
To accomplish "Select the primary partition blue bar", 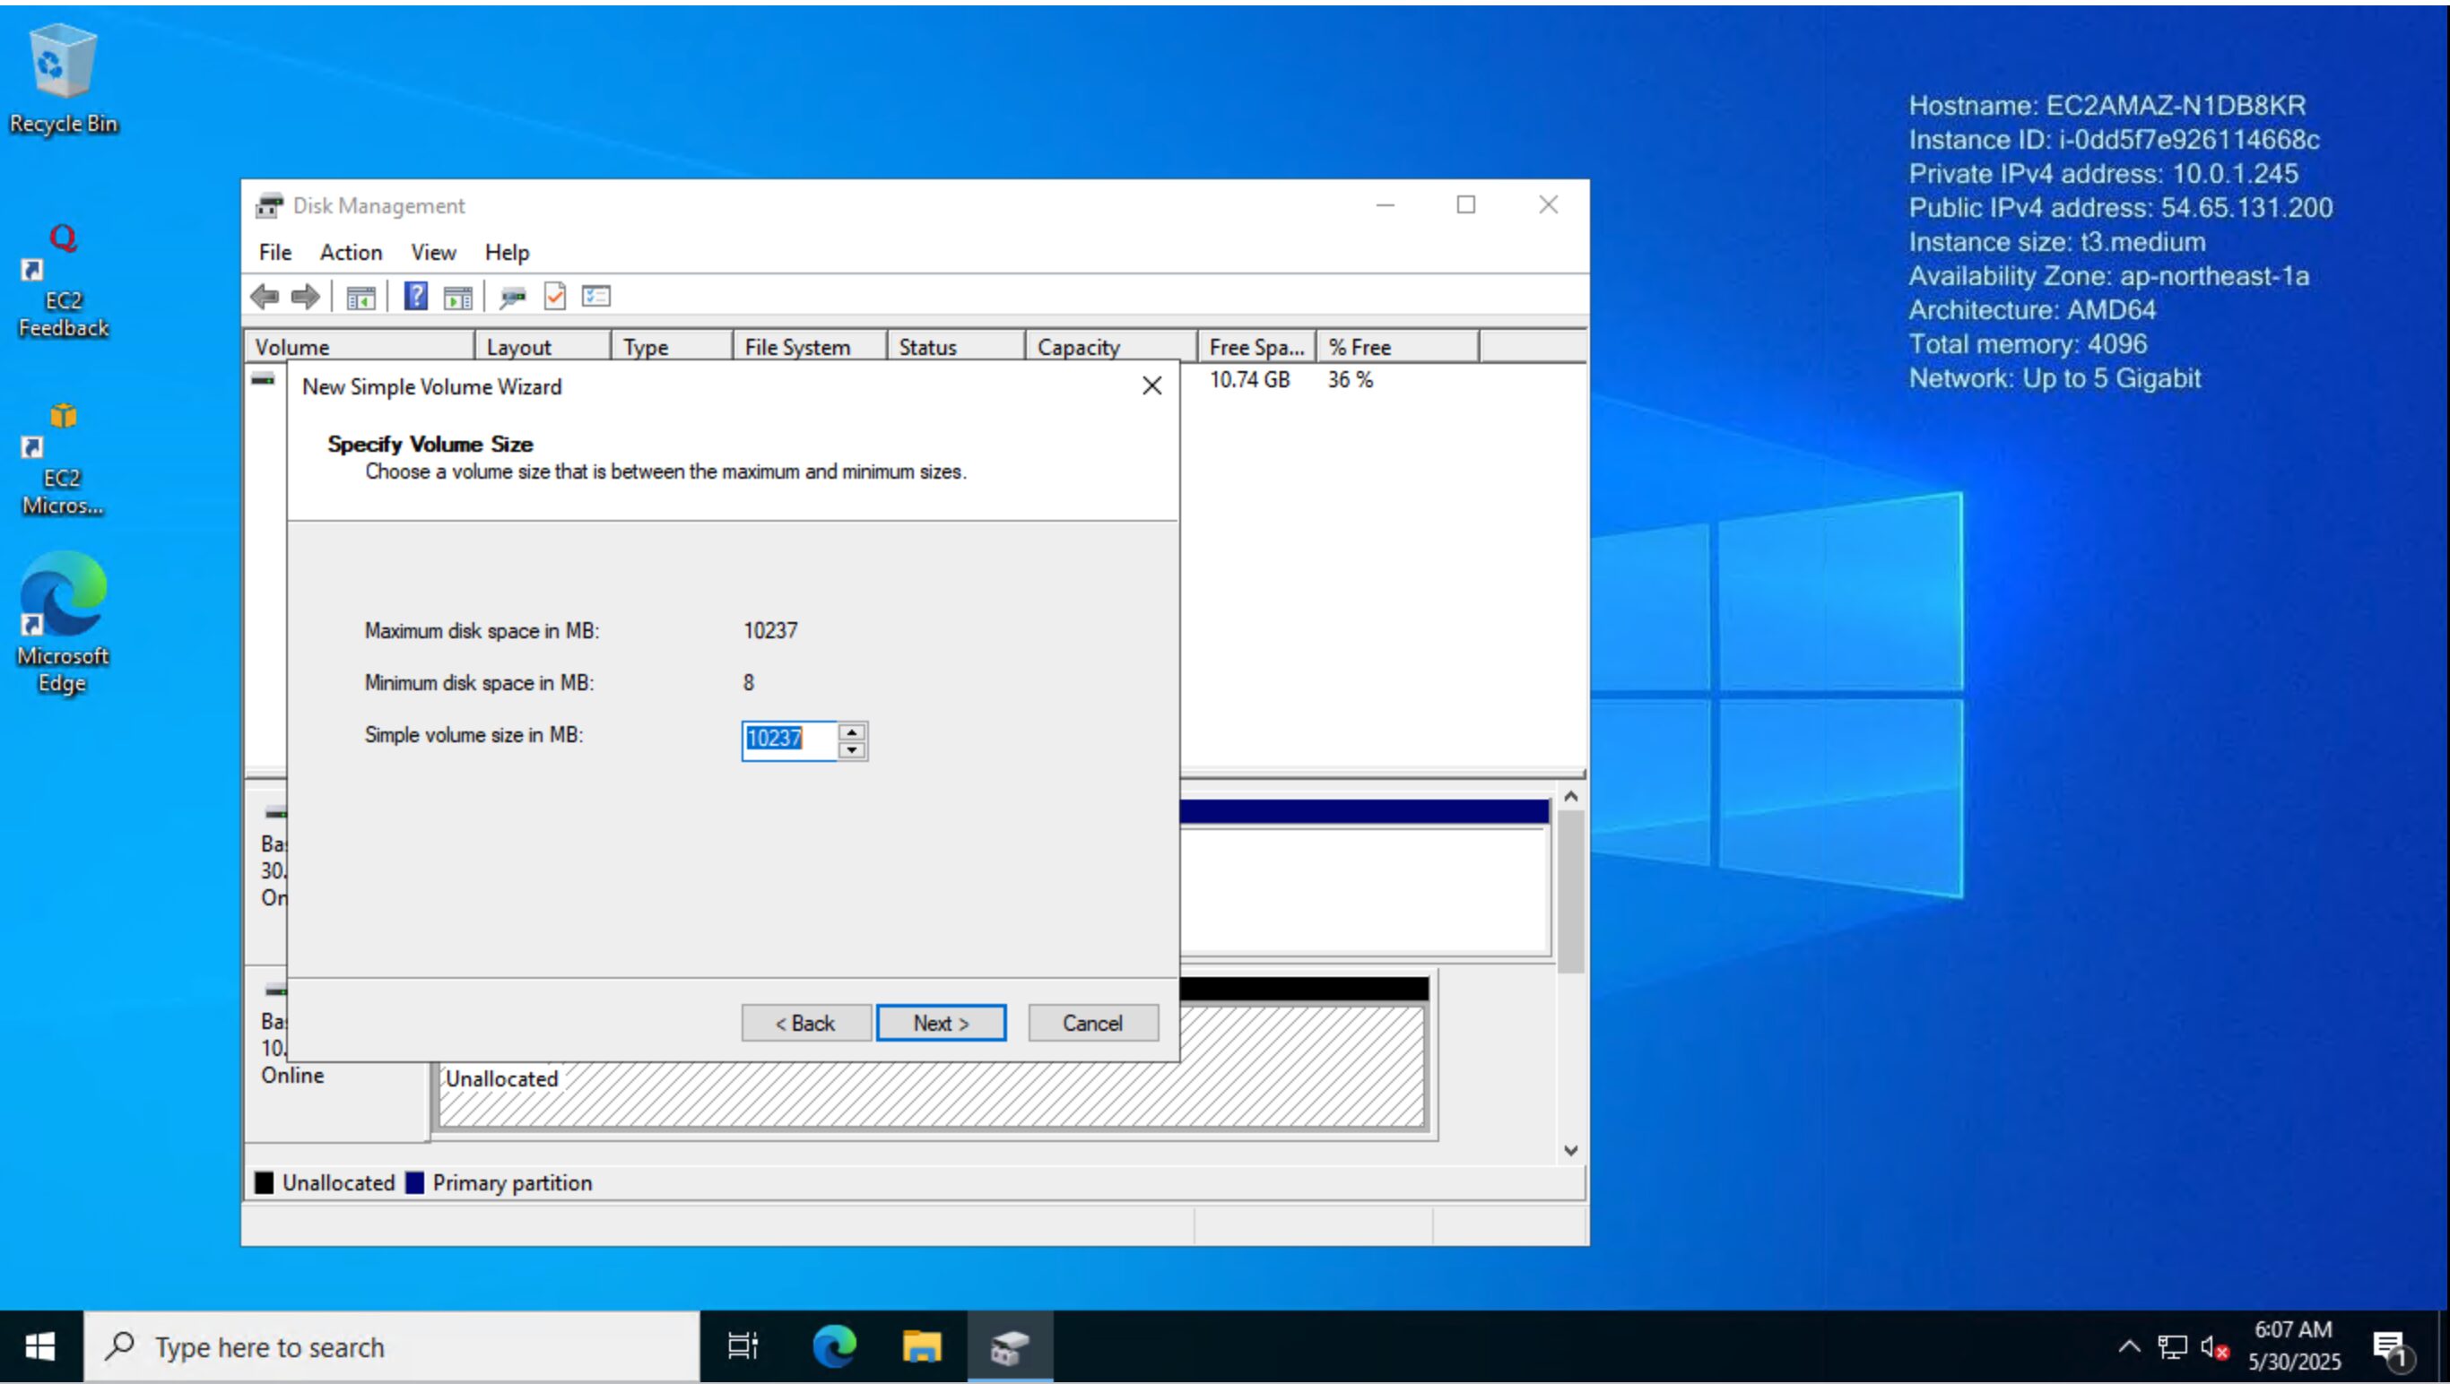I will [1364, 811].
